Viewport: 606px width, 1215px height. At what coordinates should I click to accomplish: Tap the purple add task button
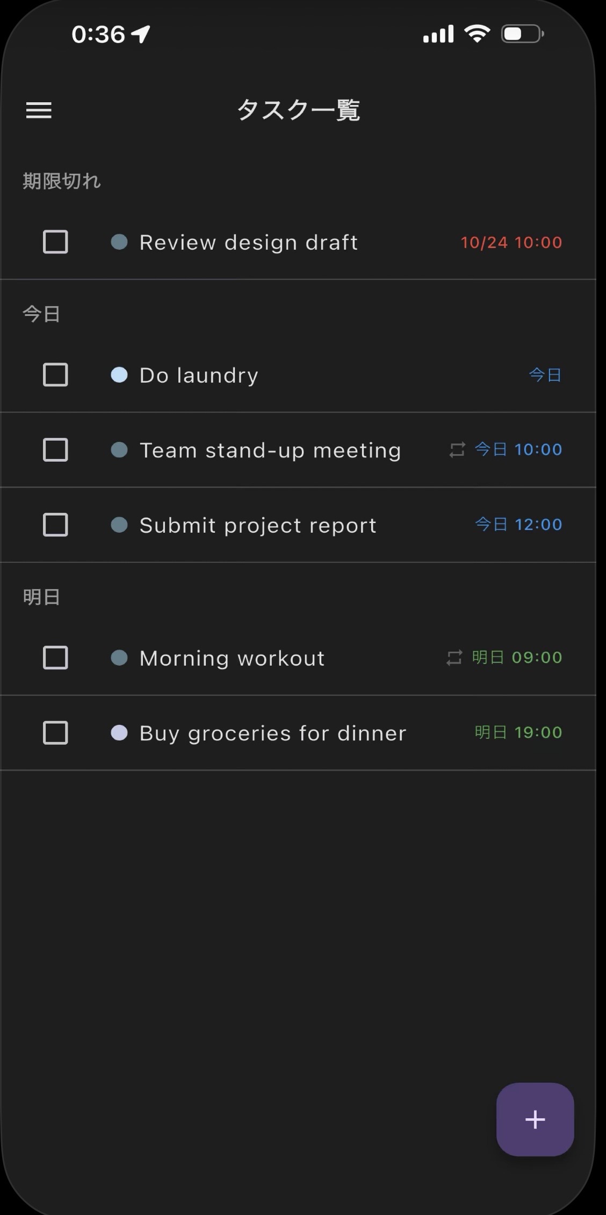[535, 1119]
